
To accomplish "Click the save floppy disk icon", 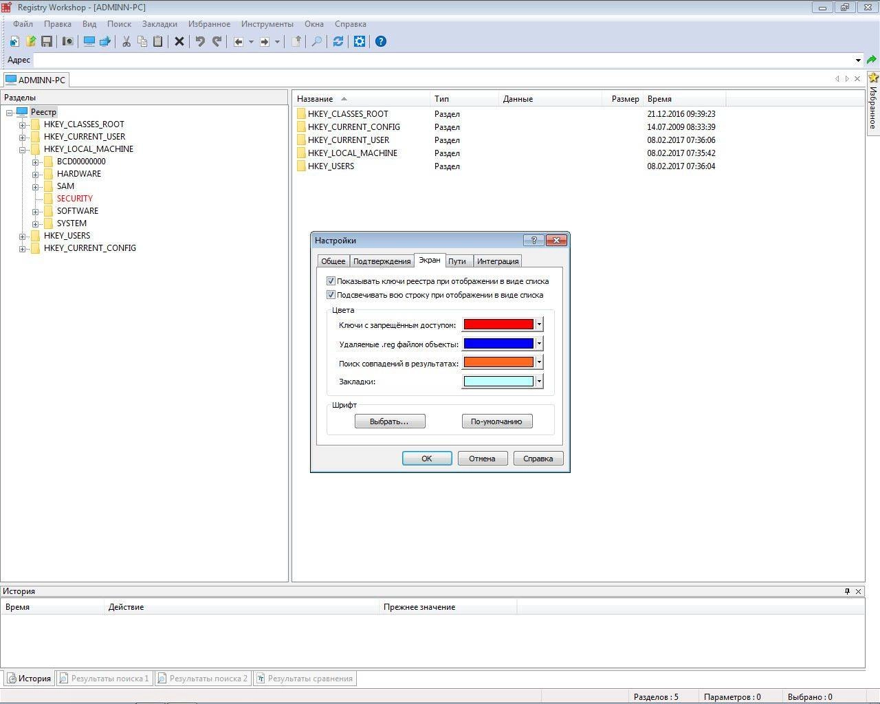I will (47, 41).
